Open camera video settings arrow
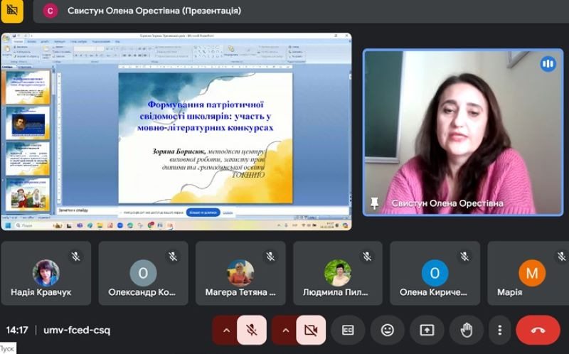Viewport: 569px width, 354px height. (x=285, y=330)
